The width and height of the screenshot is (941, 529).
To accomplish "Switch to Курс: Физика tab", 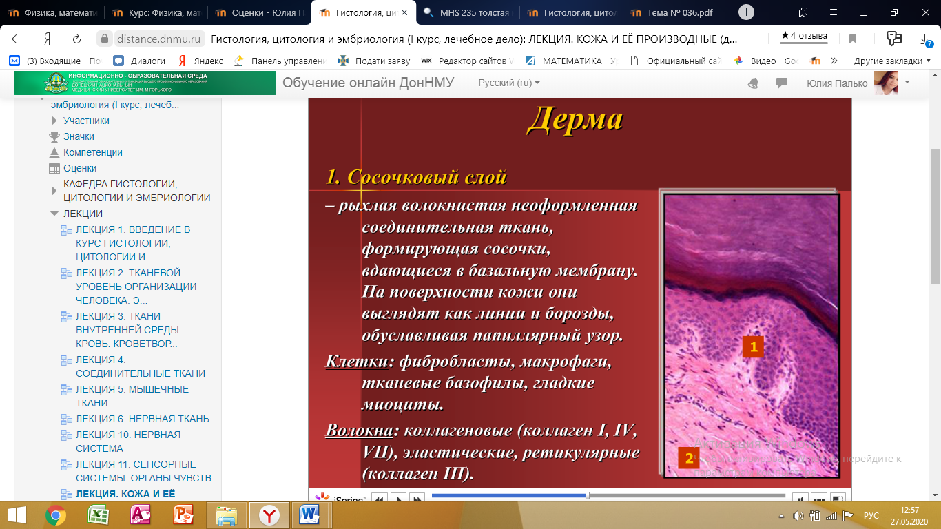I will 156,12.
